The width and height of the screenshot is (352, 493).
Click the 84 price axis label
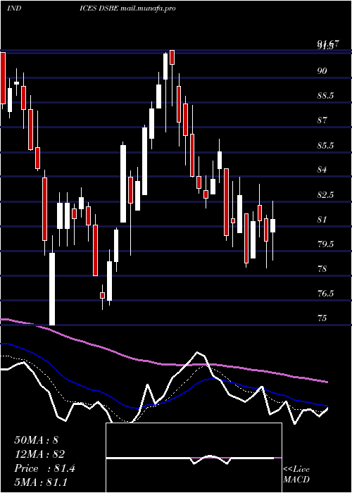(x=322, y=170)
